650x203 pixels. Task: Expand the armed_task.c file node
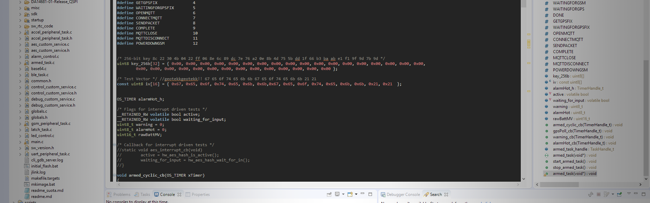(20, 63)
